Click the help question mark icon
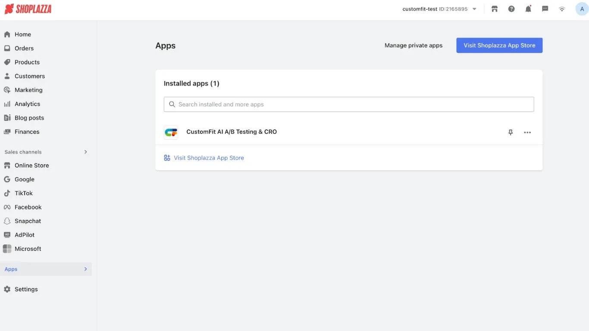The height and width of the screenshot is (331, 589). 511,9
